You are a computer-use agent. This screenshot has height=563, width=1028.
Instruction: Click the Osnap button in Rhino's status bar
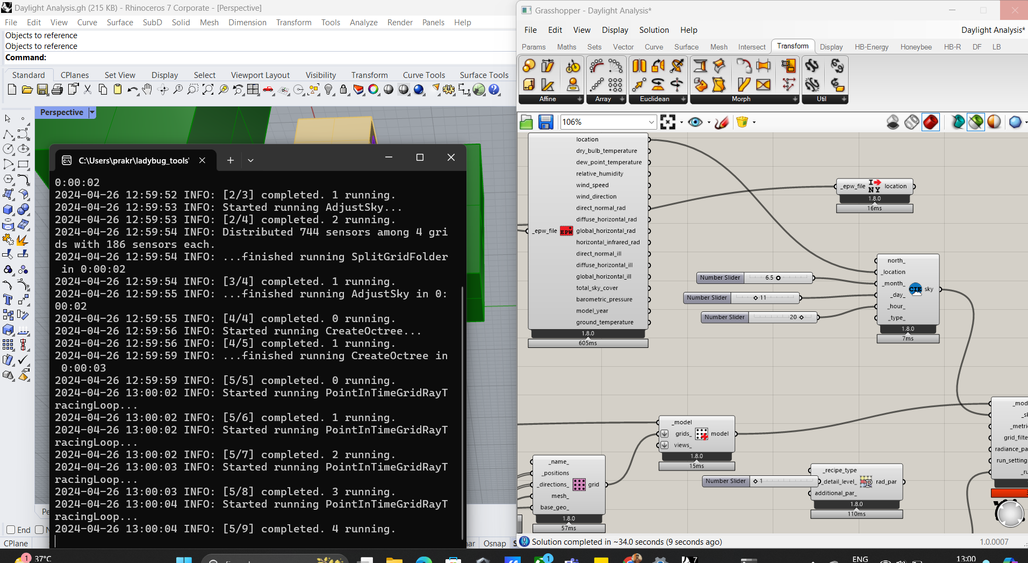point(494,543)
